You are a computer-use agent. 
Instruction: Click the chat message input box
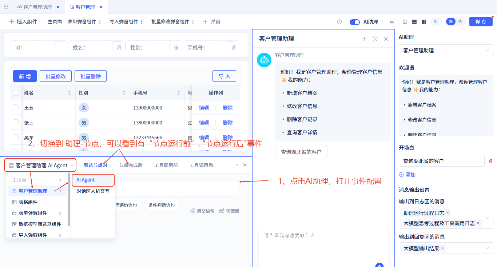(x=324, y=243)
